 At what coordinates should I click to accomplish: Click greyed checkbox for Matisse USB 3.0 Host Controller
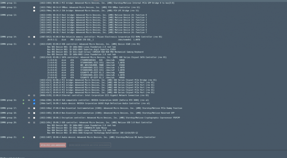[34, 123]
